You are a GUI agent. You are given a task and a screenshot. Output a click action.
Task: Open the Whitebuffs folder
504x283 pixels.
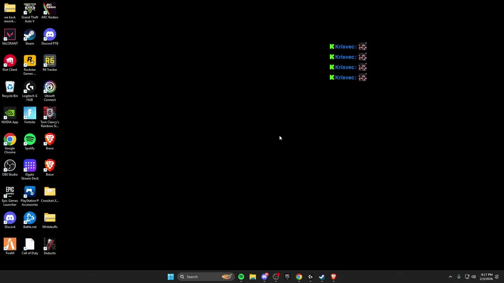click(x=50, y=221)
